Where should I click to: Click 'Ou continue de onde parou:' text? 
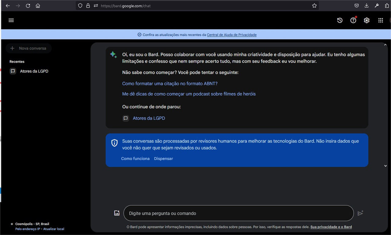pos(152,107)
